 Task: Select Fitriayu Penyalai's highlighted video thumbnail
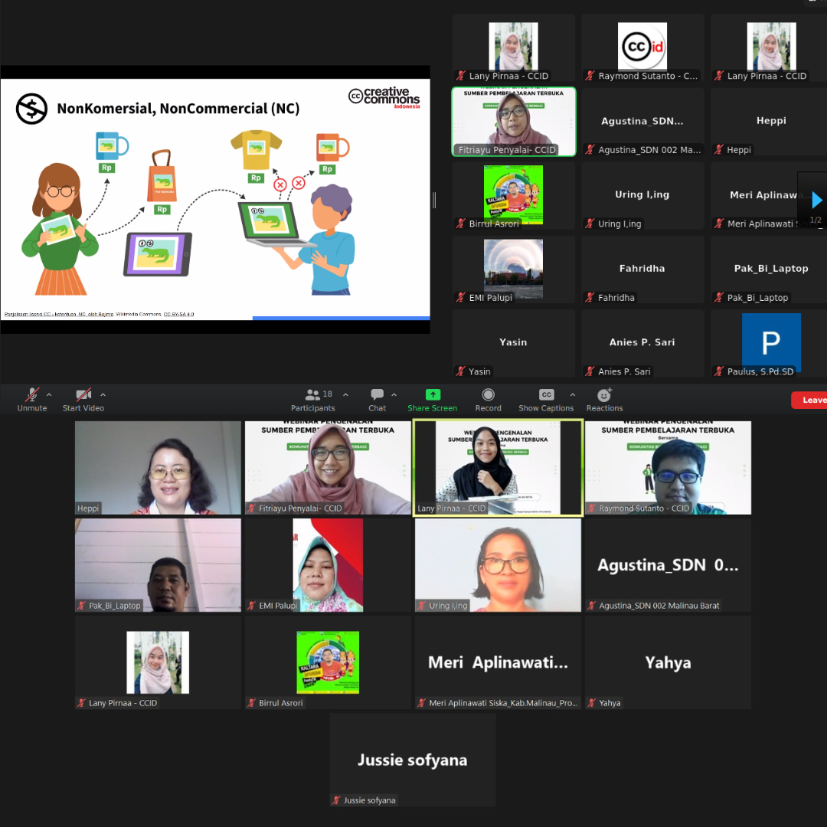coord(514,122)
